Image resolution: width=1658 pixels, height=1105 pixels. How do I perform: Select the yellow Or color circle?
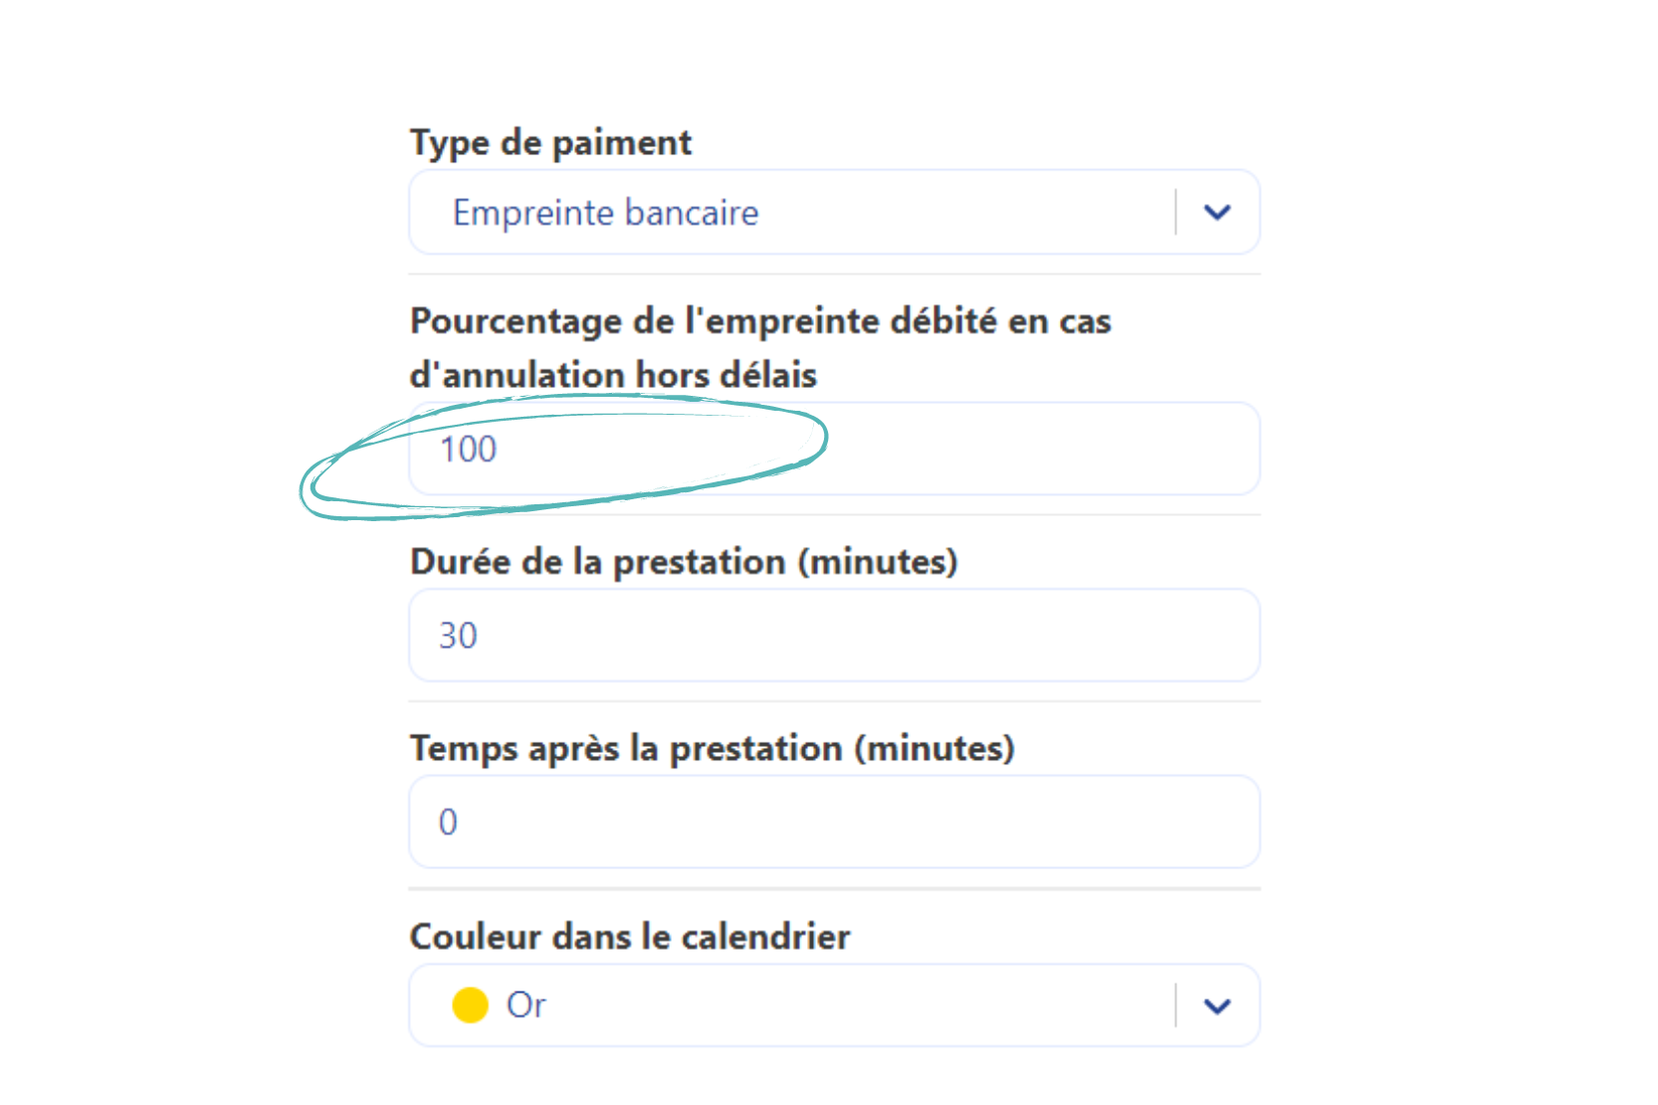[470, 1006]
